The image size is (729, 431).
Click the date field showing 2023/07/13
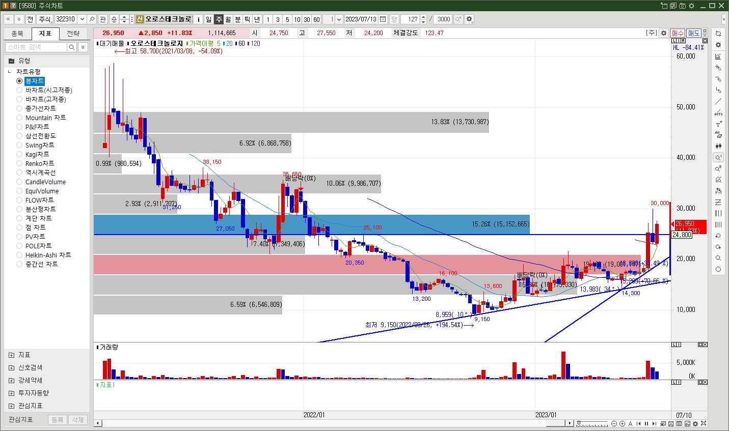click(361, 19)
